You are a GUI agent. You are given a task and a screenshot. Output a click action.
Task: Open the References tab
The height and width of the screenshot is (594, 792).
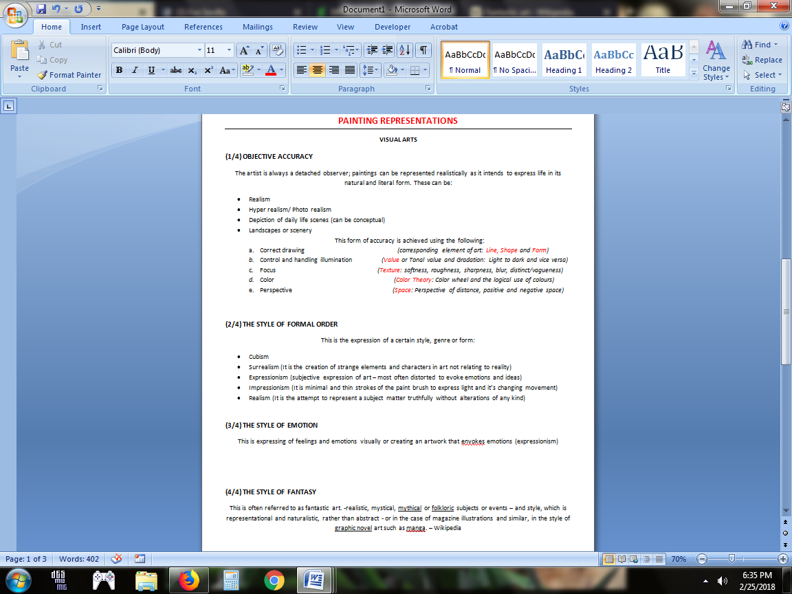point(203,27)
